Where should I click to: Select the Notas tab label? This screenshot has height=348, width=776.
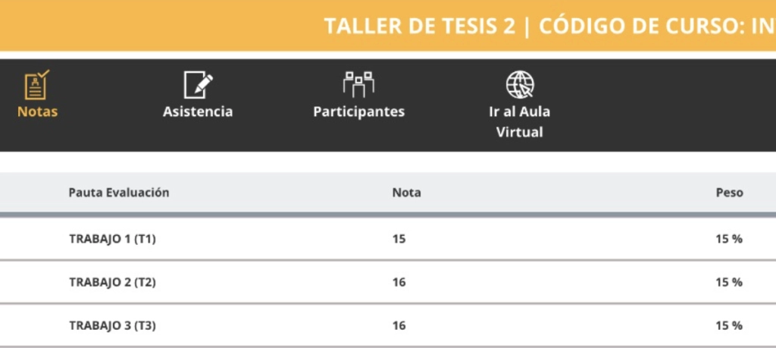click(37, 112)
